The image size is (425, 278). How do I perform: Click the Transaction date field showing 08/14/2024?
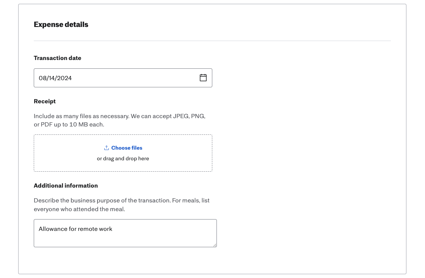(x=123, y=78)
